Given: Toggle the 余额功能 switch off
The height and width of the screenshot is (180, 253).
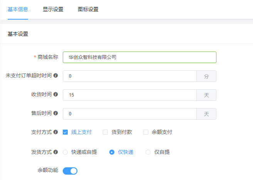Looking at the screenshot, I should click(70, 171).
